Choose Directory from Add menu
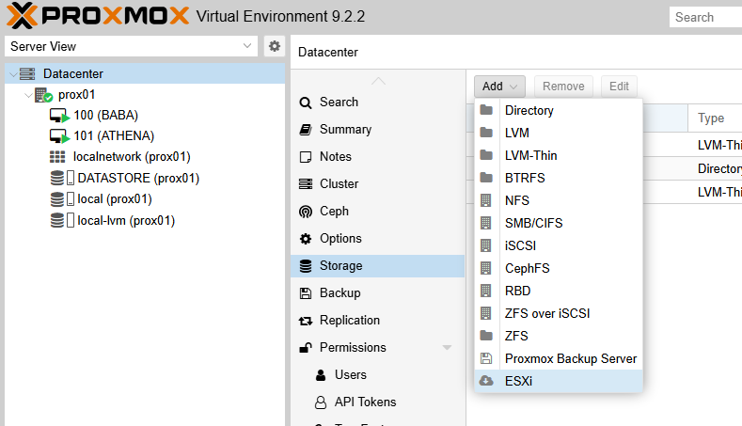 click(x=559, y=110)
